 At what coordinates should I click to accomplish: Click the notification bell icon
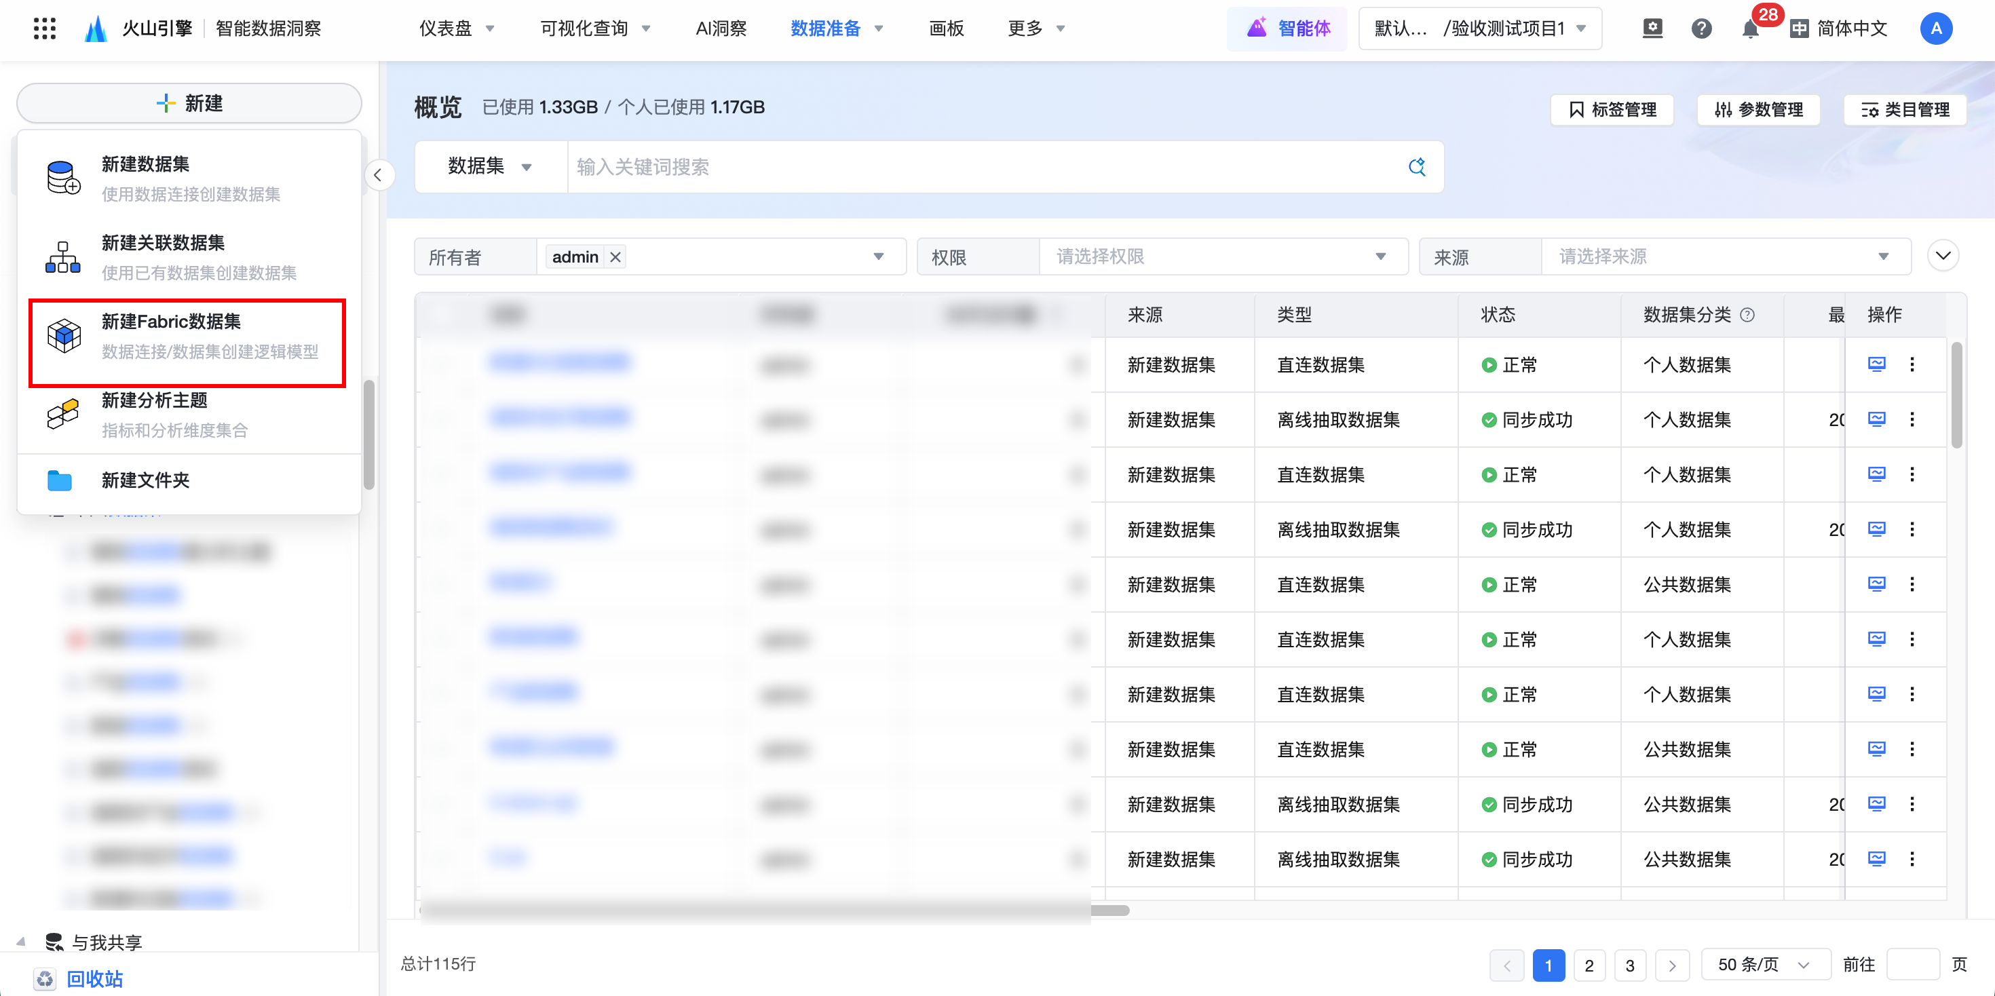[1749, 28]
